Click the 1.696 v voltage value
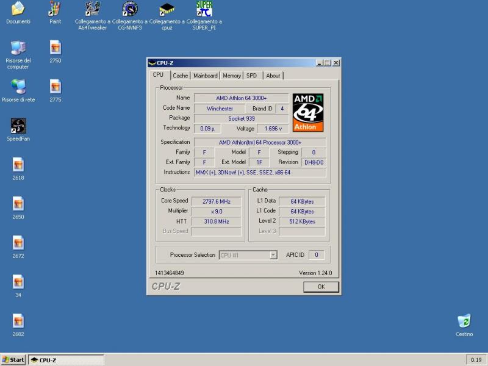The width and height of the screenshot is (488, 366). point(273,129)
